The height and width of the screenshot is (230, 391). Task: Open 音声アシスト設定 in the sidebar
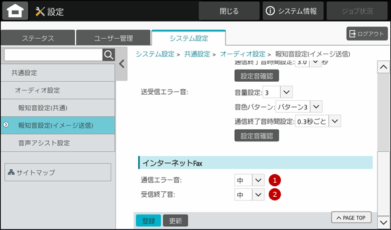click(58, 143)
